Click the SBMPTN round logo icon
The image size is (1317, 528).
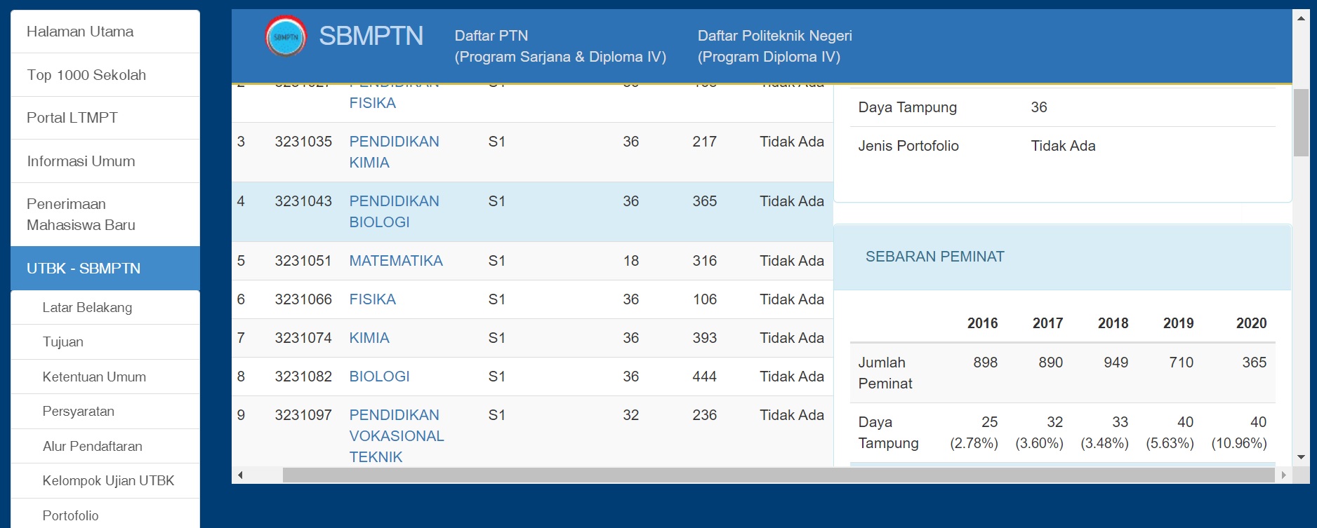286,36
